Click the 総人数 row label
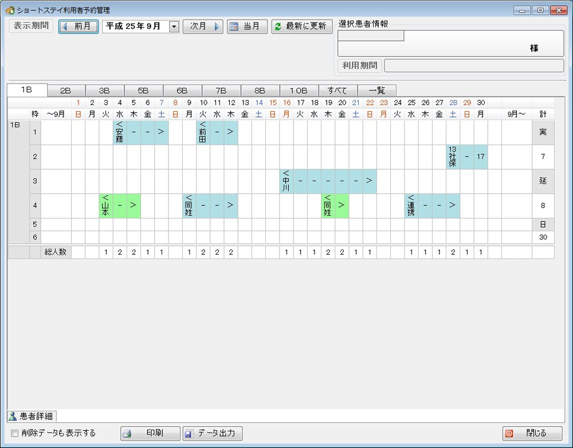Viewport: 573px width, 448px height. 56,252
